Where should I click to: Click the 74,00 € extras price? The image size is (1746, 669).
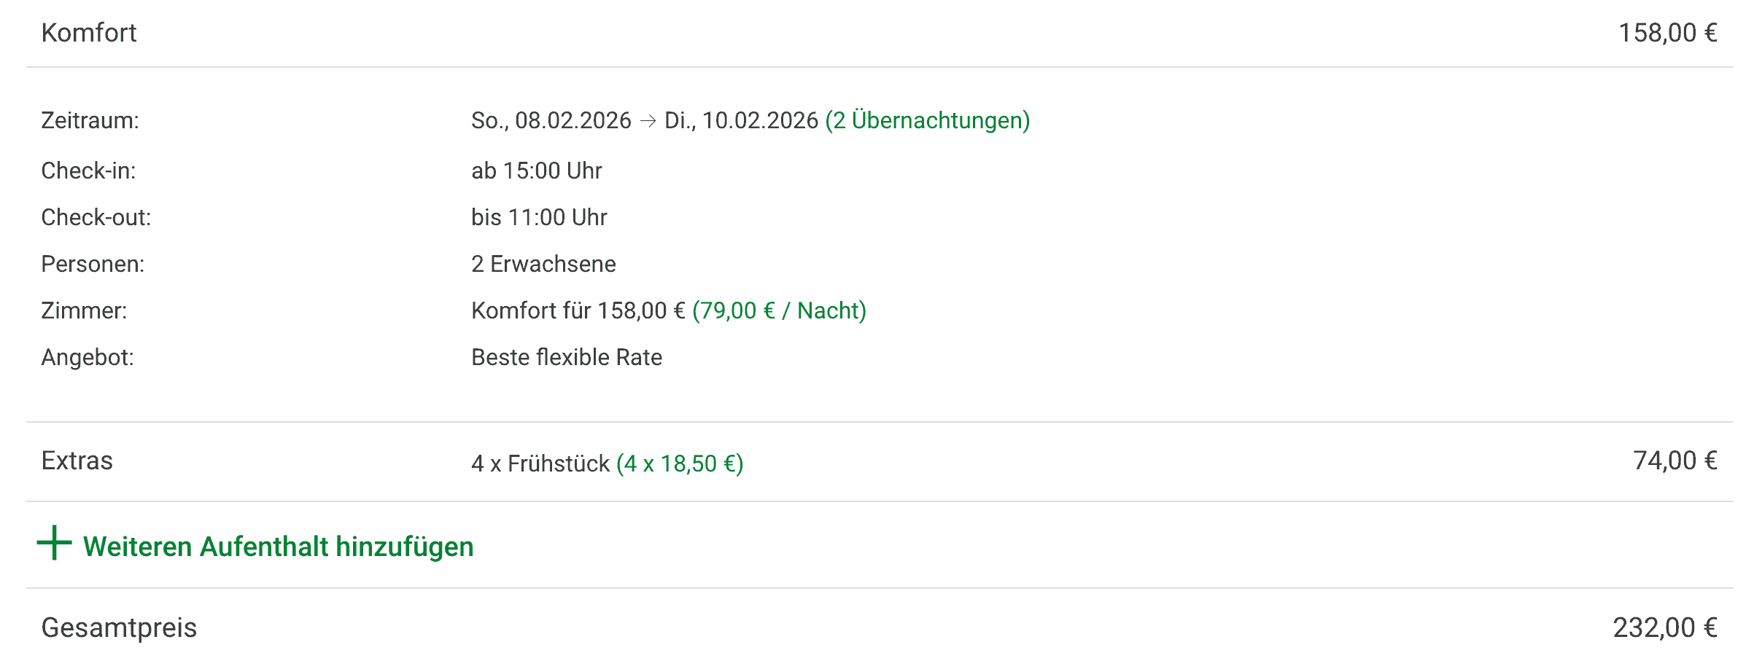(1675, 461)
